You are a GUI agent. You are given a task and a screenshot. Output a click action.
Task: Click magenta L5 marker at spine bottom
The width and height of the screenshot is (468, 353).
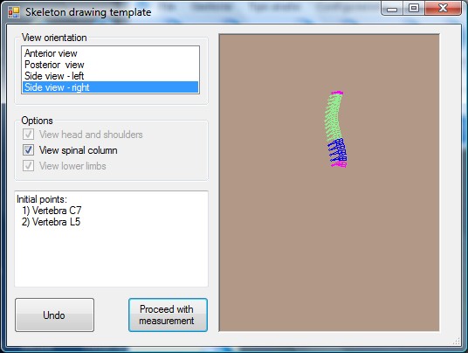coord(339,164)
